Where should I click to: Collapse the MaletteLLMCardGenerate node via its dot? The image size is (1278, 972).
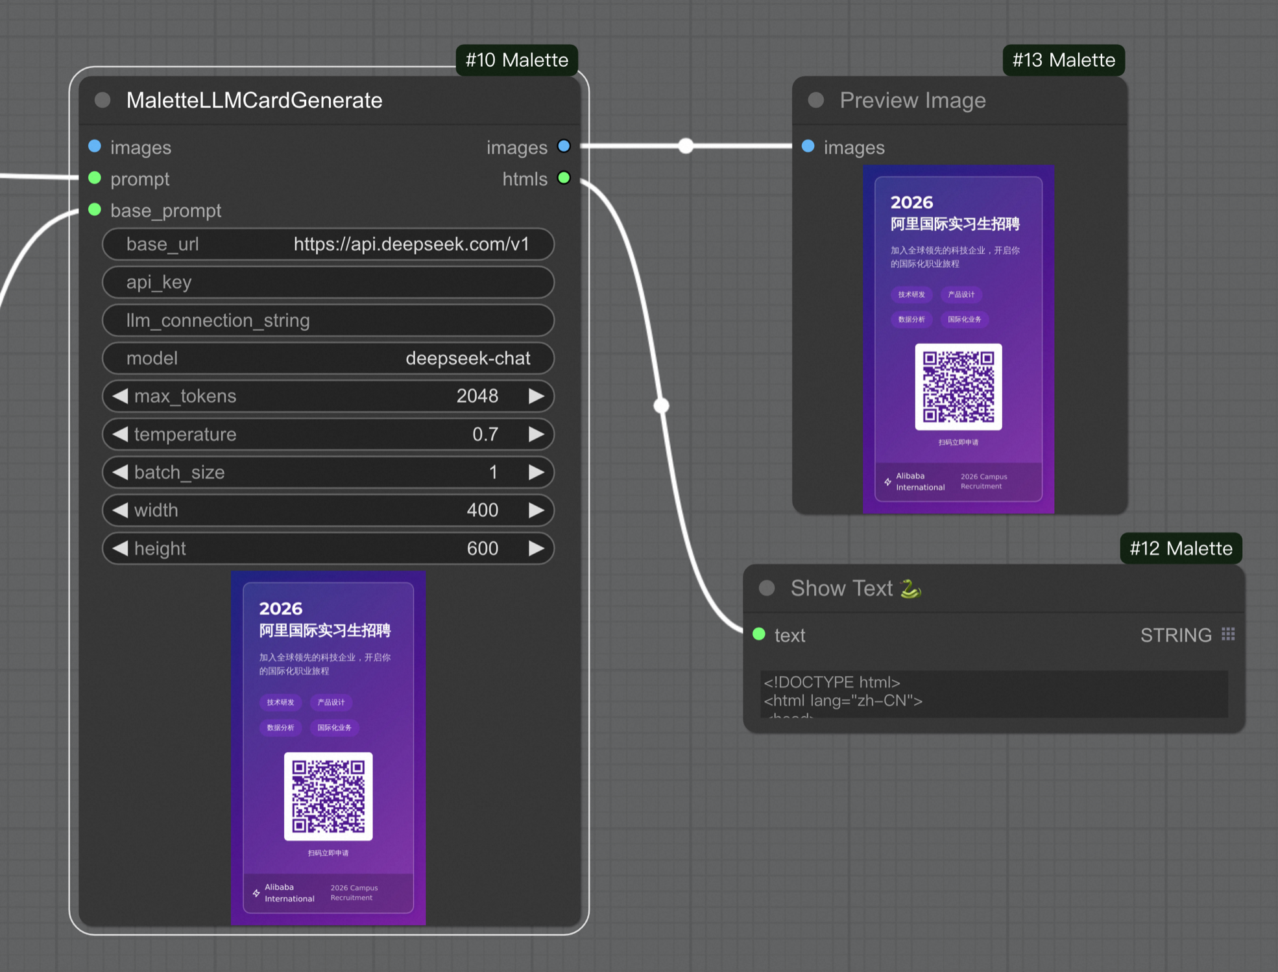point(102,101)
